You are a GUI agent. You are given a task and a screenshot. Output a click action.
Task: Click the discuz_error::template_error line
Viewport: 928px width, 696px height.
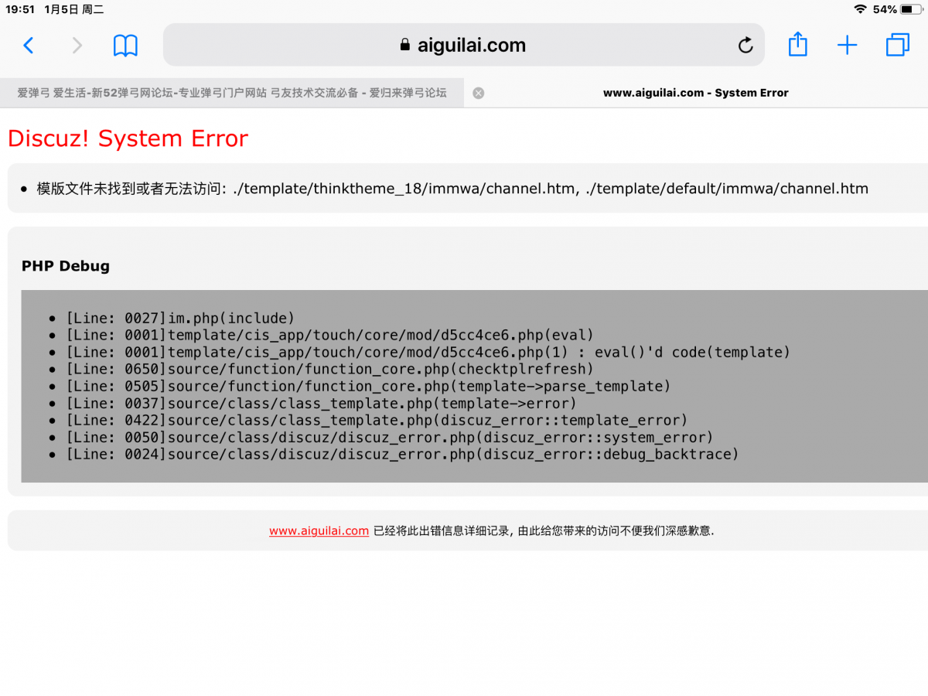pyautogui.click(x=377, y=420)
